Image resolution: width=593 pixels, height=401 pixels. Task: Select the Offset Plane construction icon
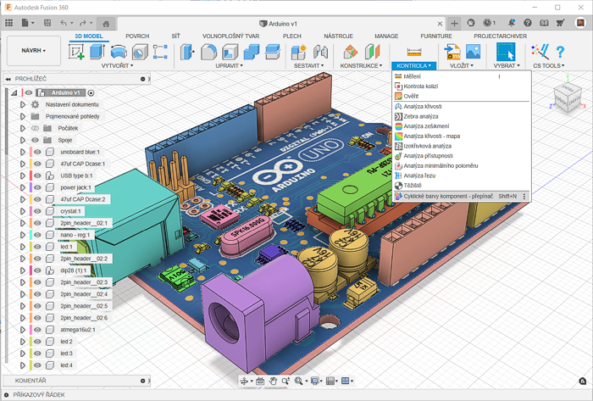351,52
